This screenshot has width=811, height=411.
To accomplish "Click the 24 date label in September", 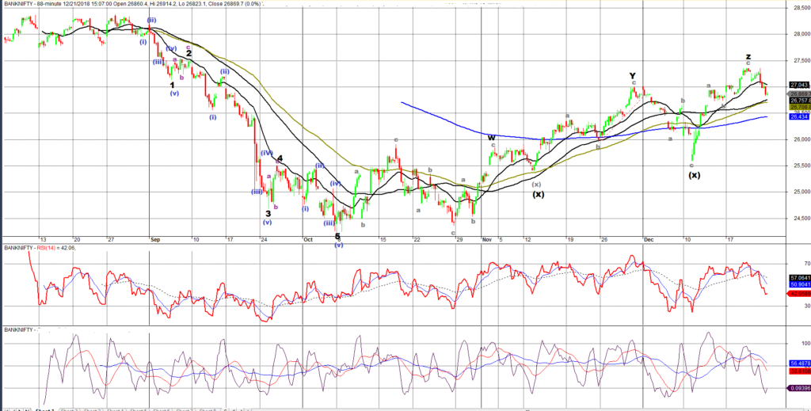I will 264,240.
